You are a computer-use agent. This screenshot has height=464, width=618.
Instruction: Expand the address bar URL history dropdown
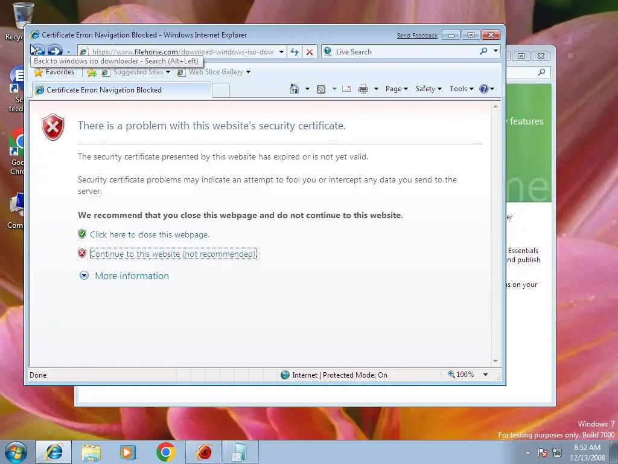[281, 52]
